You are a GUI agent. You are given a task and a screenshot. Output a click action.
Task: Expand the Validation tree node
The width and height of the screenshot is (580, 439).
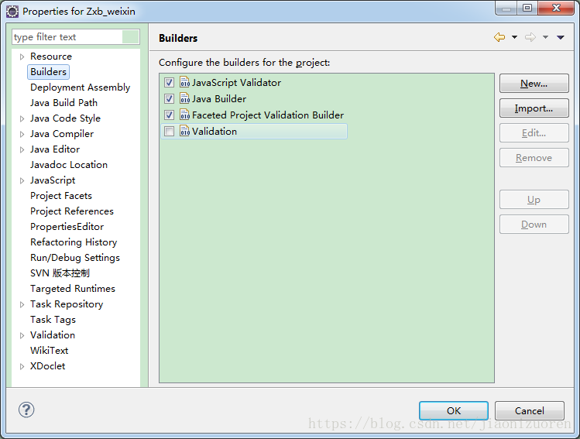coord(22,335)
